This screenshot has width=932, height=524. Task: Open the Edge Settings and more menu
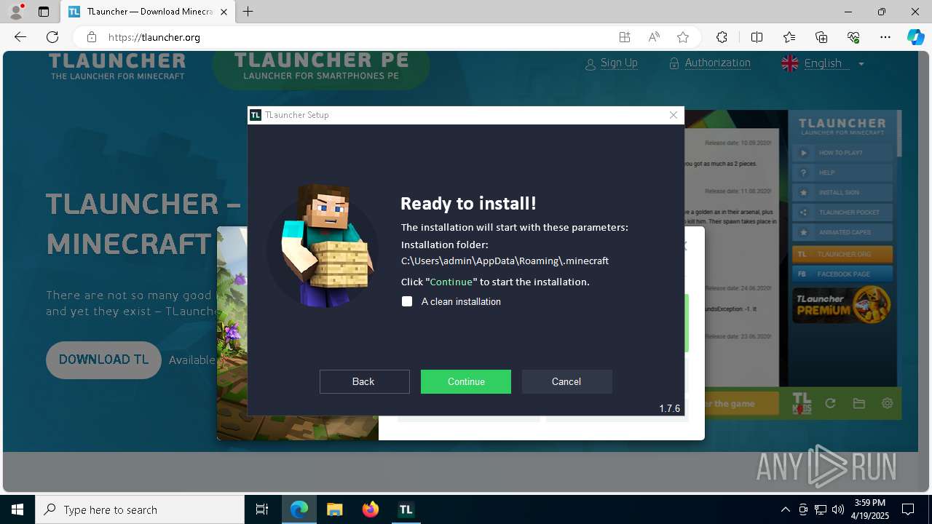tap(885, 37)
